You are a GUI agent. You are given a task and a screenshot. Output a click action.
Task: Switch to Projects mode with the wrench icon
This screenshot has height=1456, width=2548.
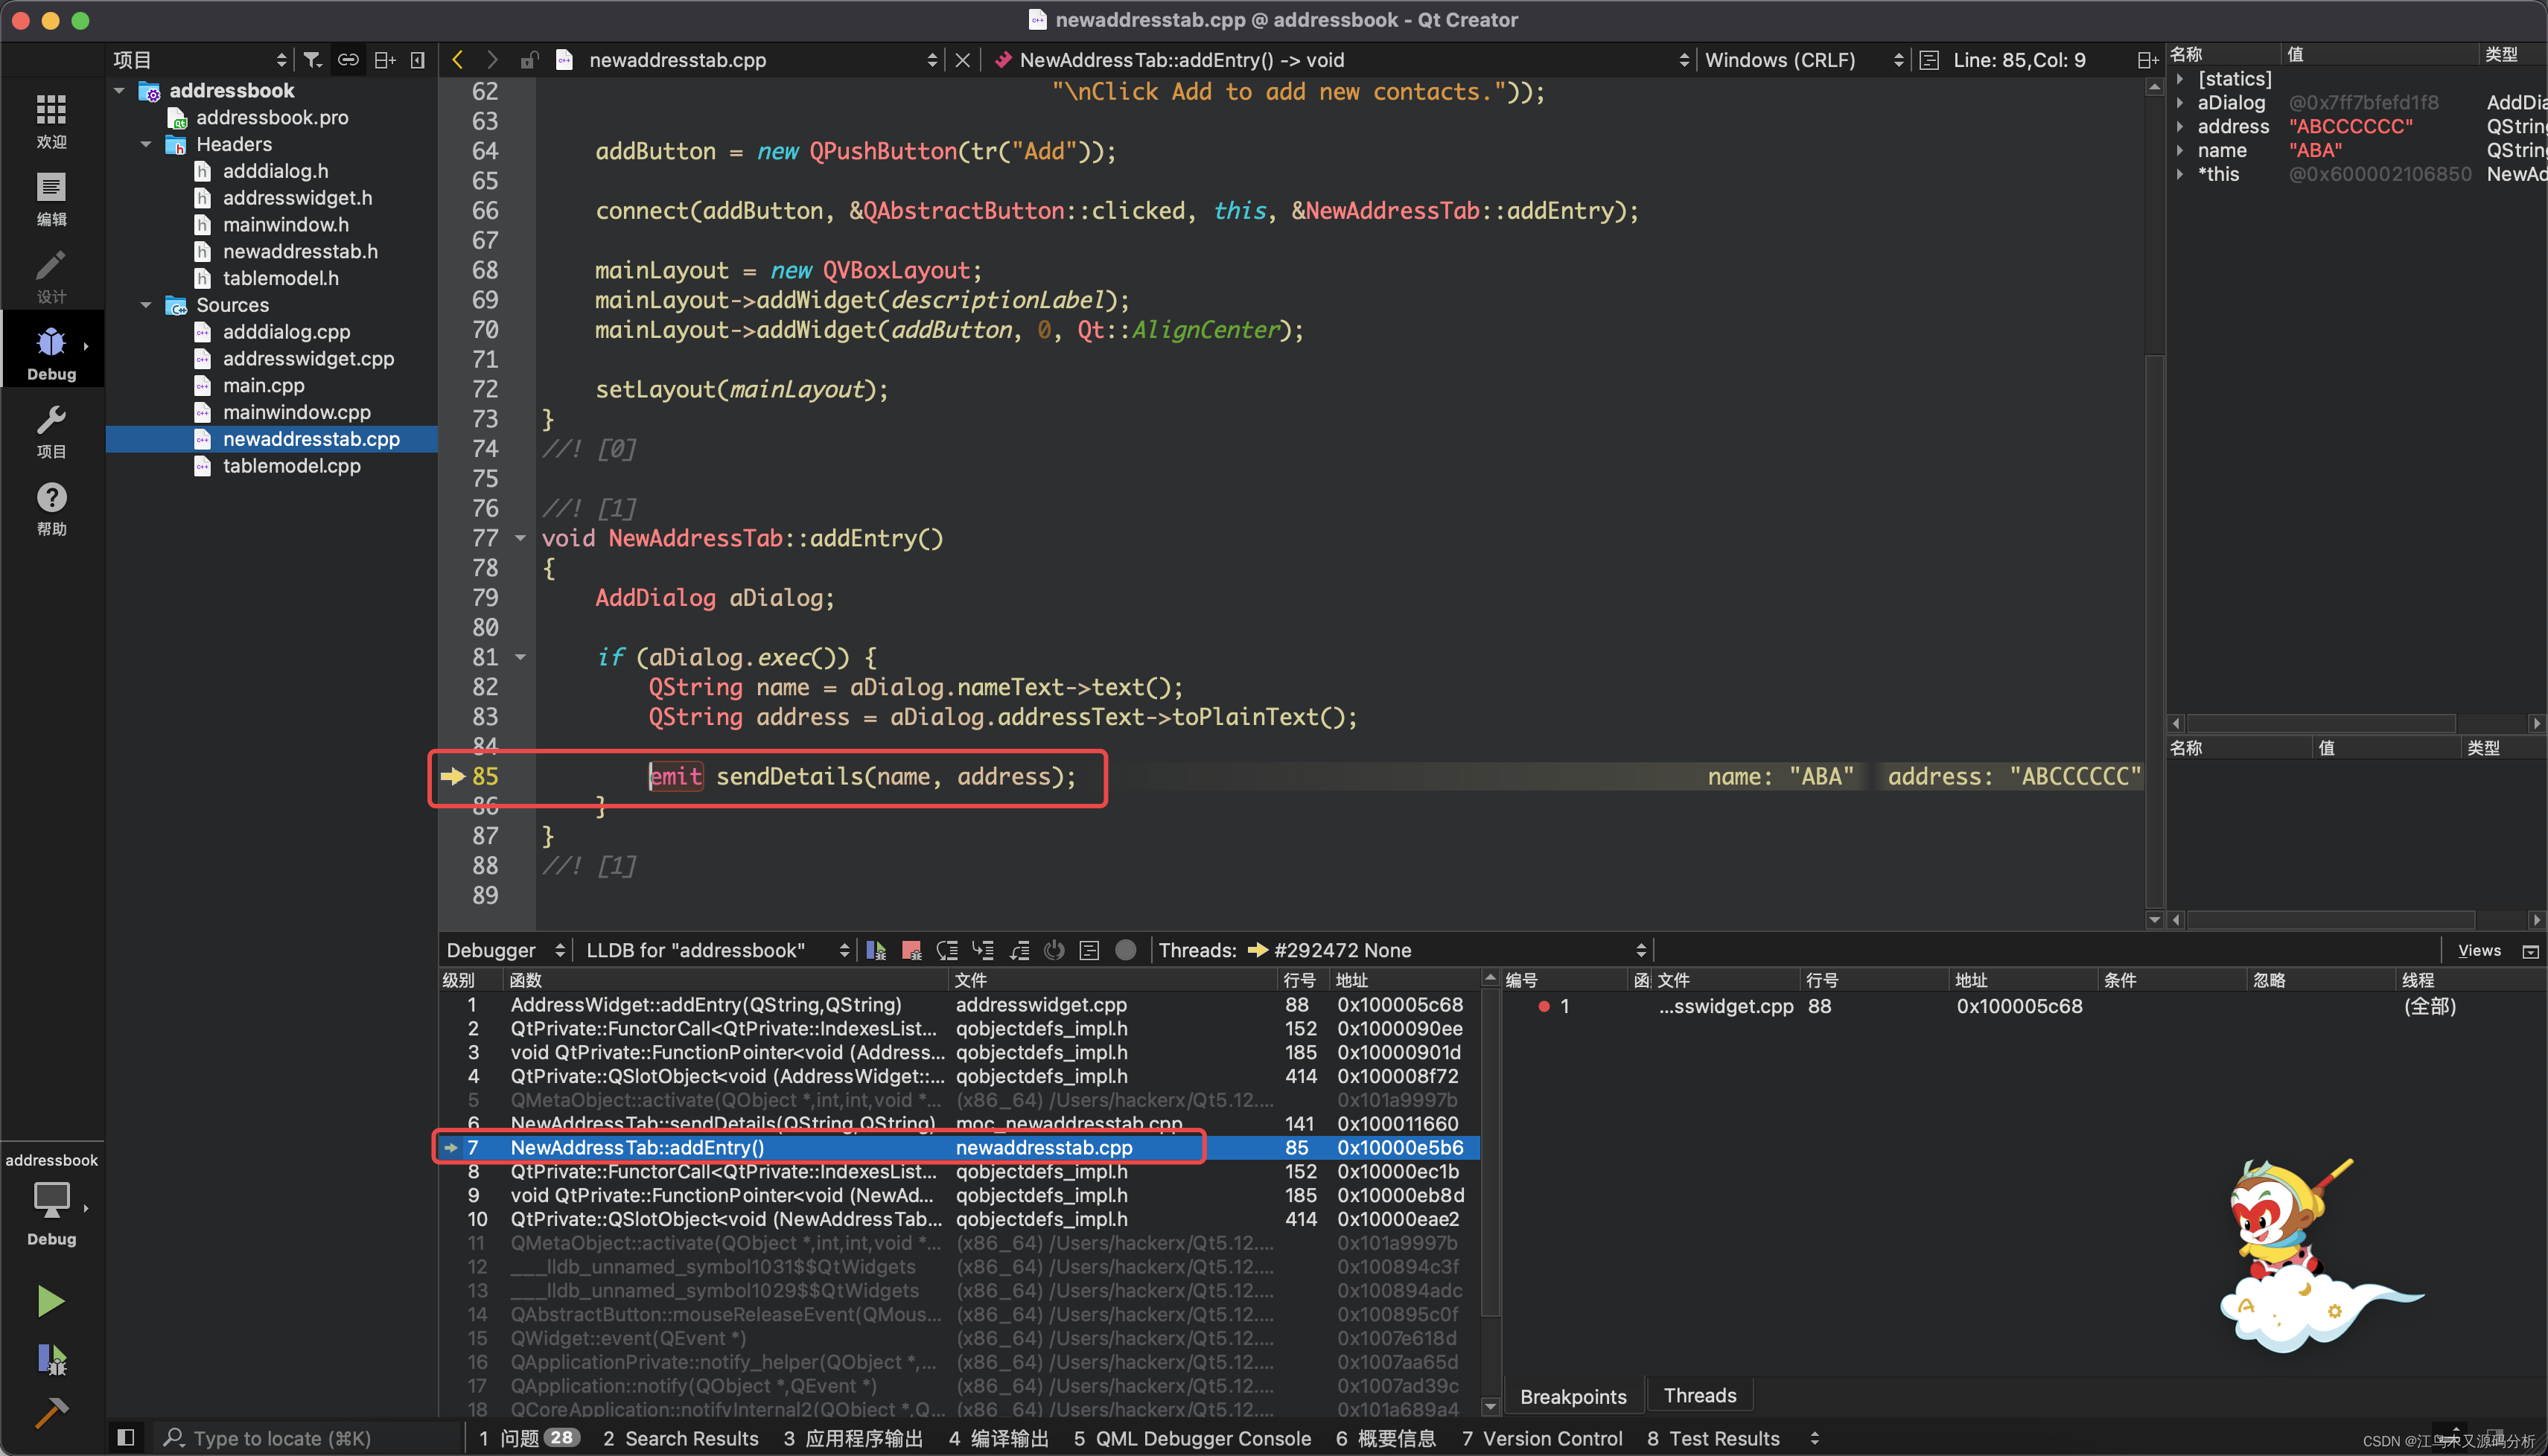point(51,431)
